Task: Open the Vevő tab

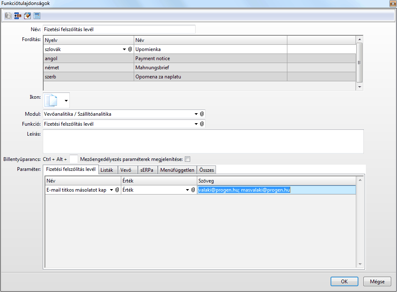Action: (128, 170)
